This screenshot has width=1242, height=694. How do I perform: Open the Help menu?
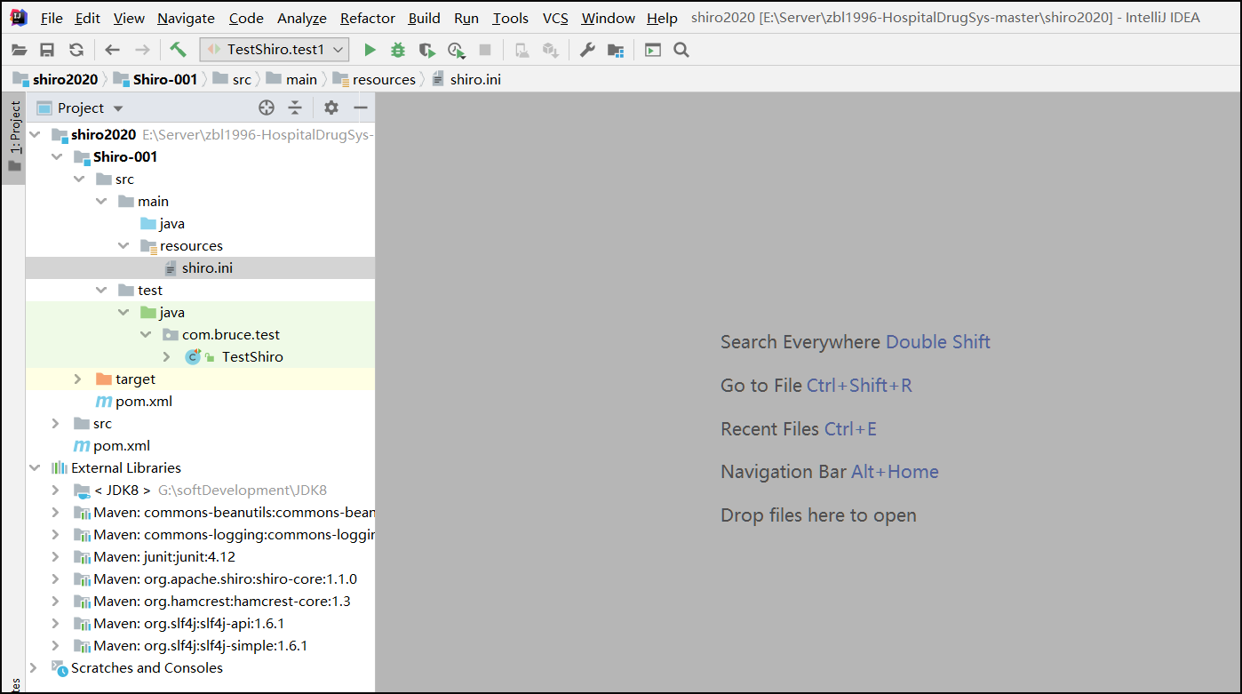coord(662,18)
